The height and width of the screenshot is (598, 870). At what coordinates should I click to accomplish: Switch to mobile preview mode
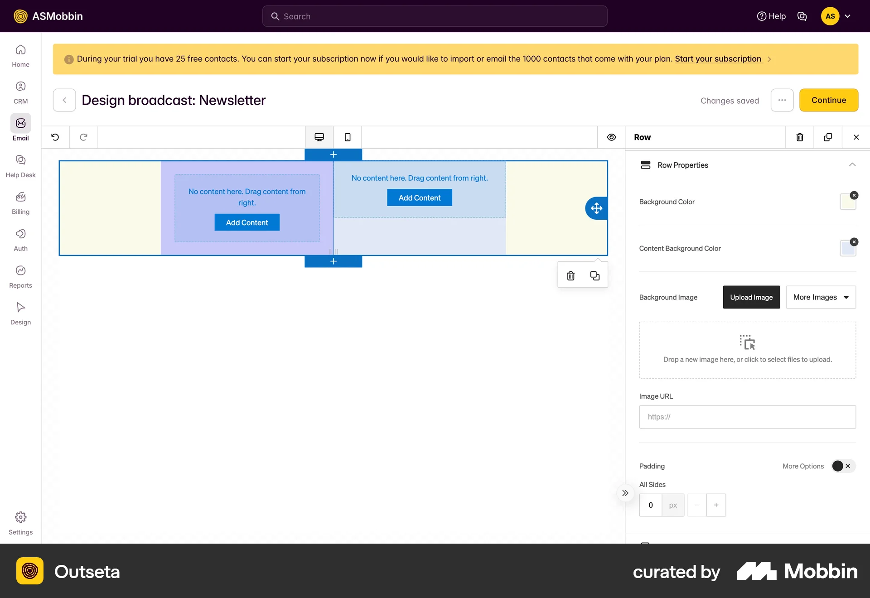point(347,137)
